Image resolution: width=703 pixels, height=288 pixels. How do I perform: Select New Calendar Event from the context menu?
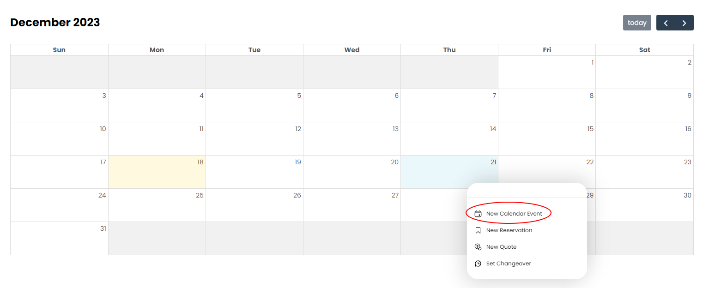(515, 213)
